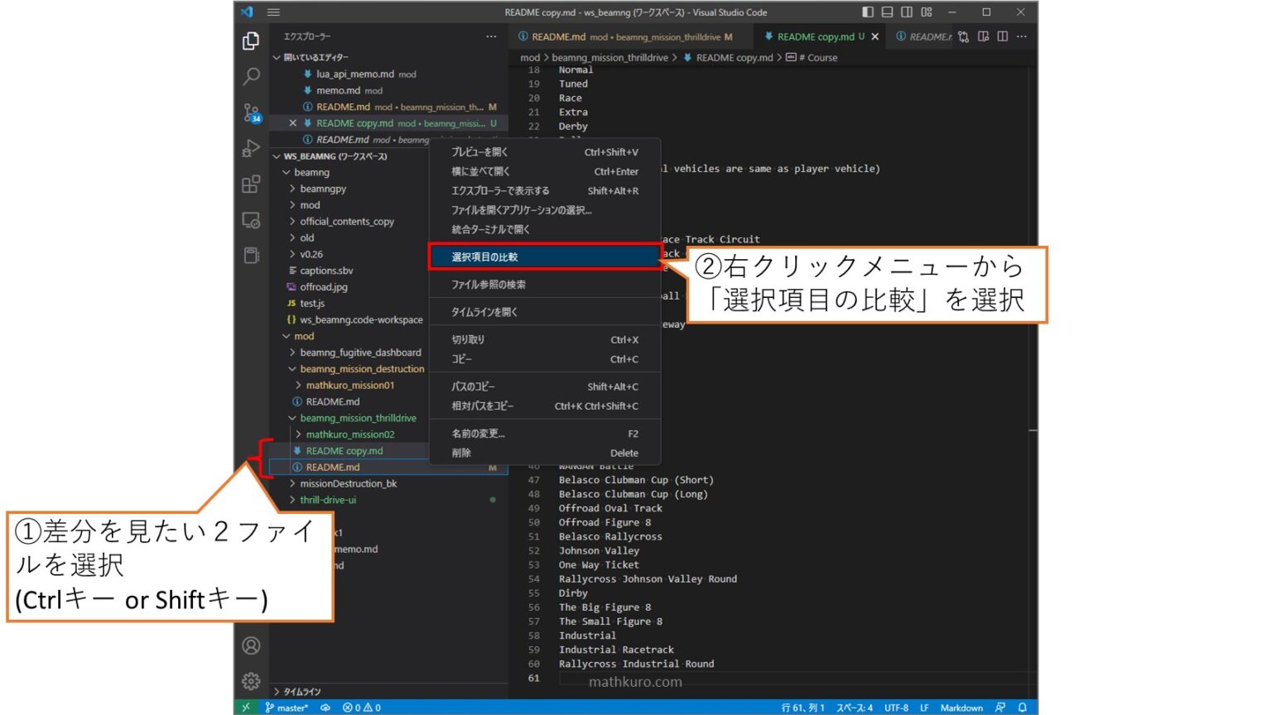The height and width of the screenshot is (715, 1272).
Task: Open the Extensions view
Action: click(x=251, y=185)
